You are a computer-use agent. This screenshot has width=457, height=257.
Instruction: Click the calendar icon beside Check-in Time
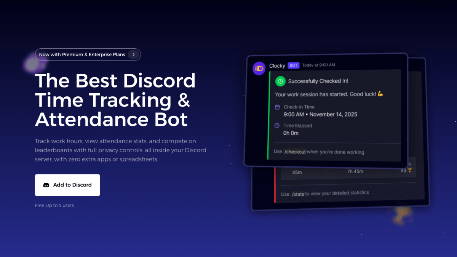(x=277, y=107)
